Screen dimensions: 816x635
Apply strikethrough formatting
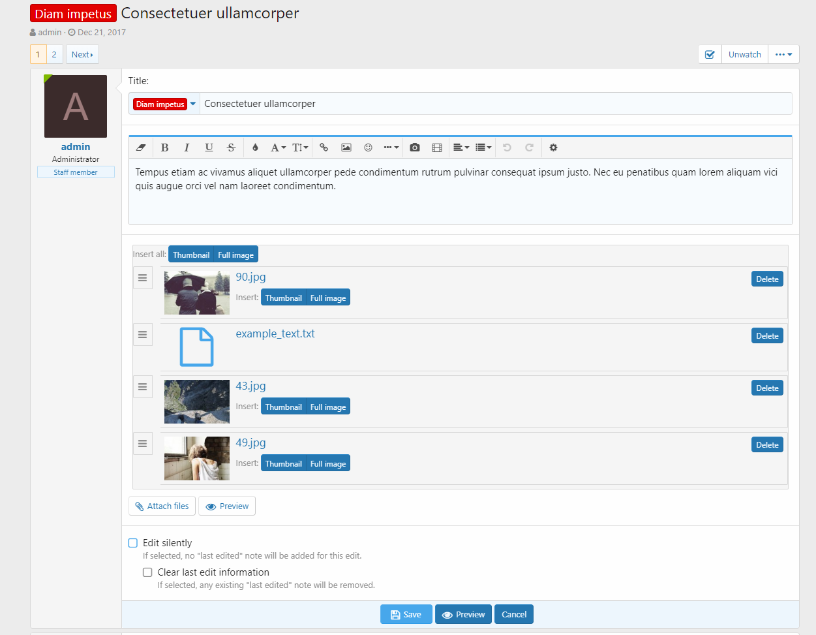point(231,147)
